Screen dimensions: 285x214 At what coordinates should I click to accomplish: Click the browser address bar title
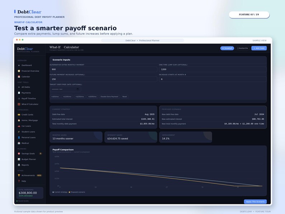point(142,41)
